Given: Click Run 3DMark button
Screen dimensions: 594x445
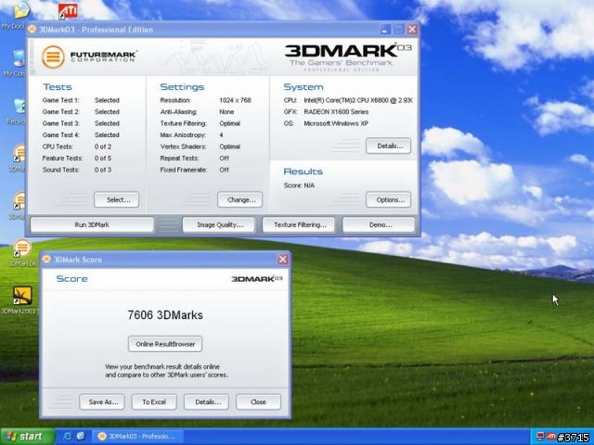Looking at the screenshot, I should pyautogui.click(x=92, y=224).
